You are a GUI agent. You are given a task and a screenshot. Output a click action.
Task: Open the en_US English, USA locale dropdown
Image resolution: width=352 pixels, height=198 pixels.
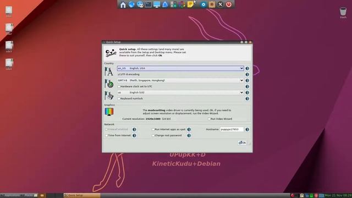click(x=180, y=68)
